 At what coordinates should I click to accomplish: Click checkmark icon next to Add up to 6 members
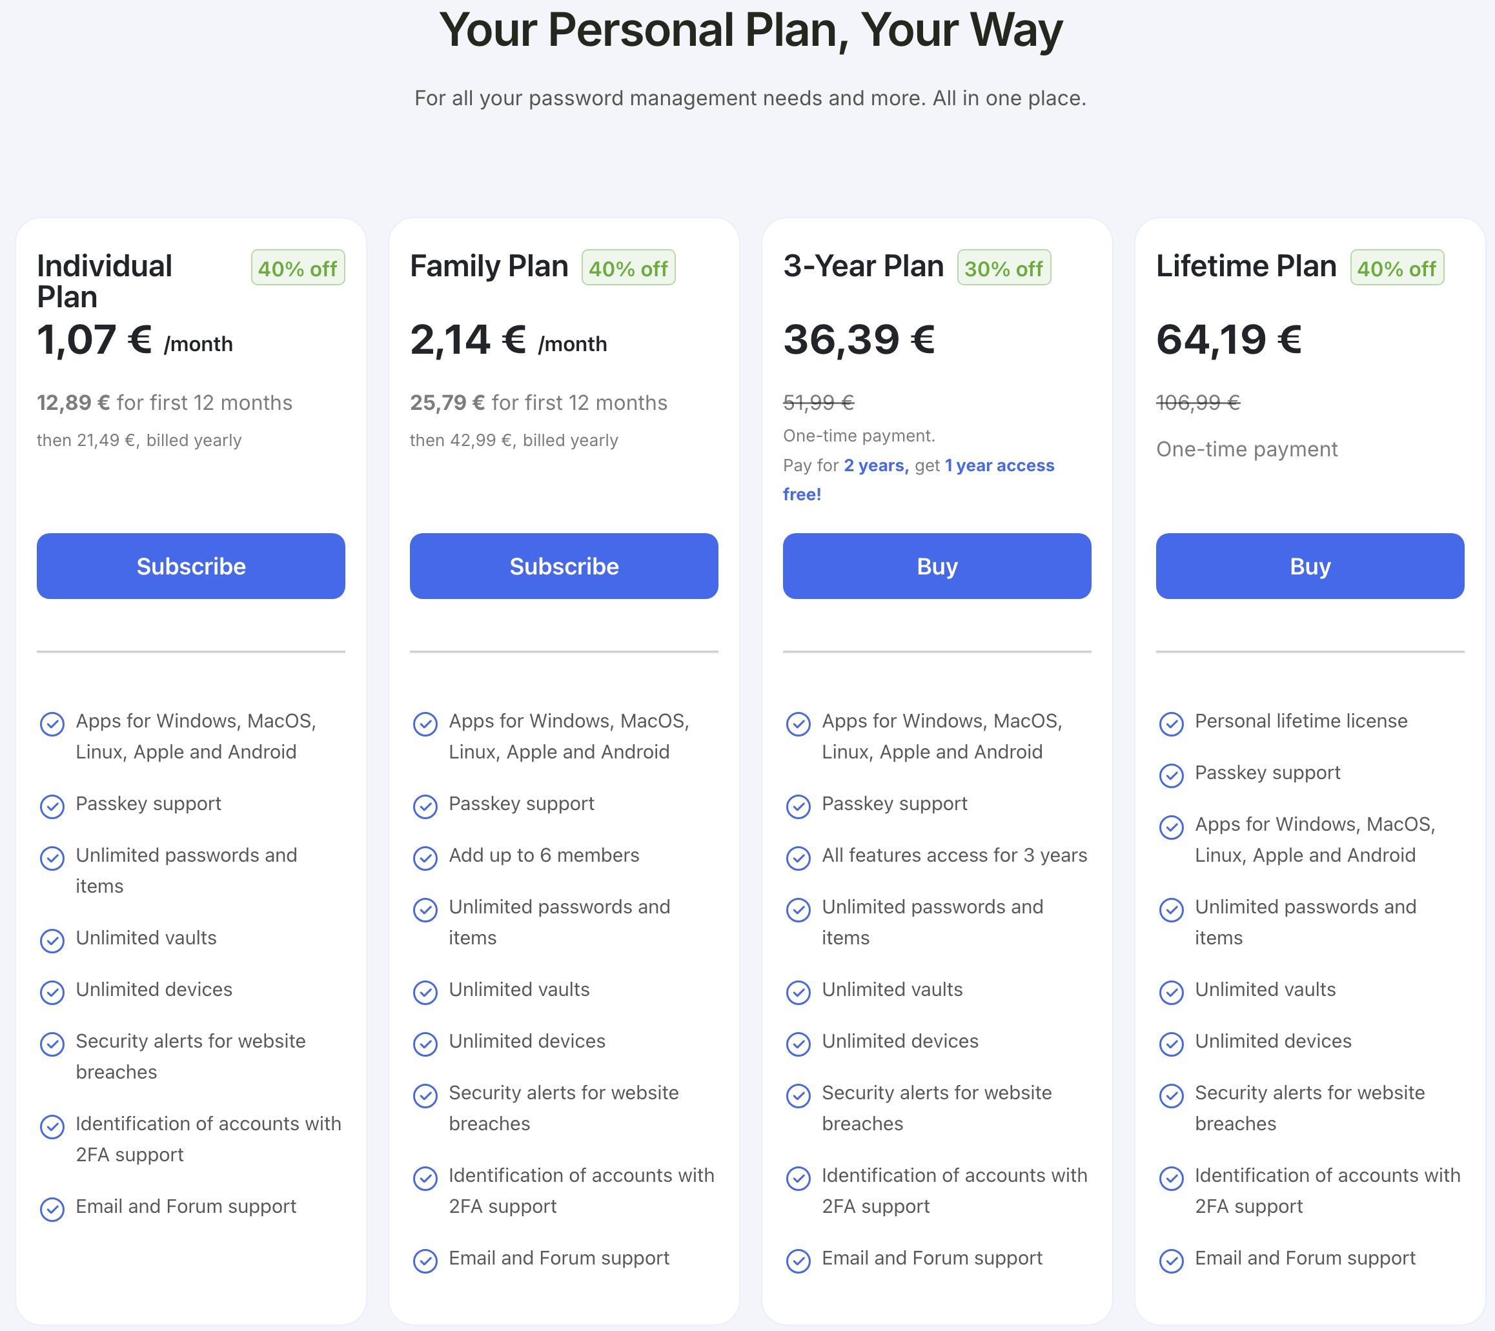coord(425,857)
